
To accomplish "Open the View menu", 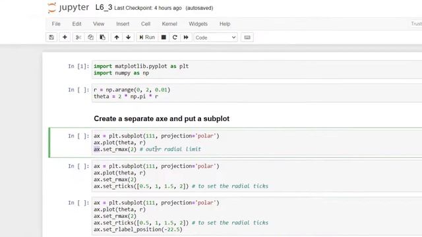I will [x=98, y=24].
